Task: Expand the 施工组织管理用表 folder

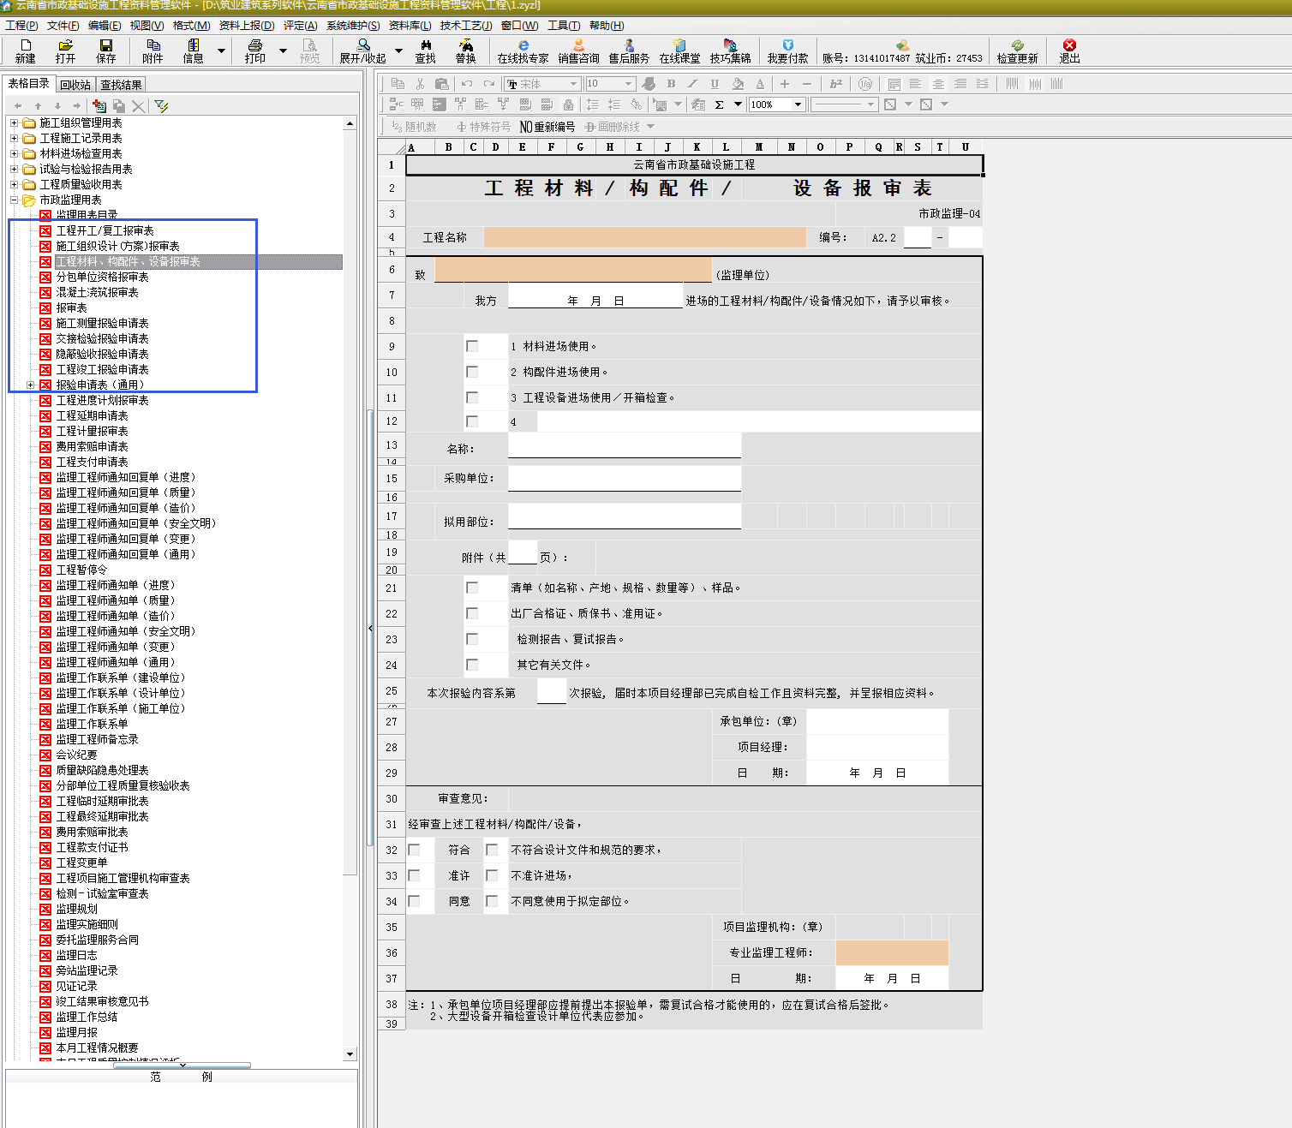Action: click(14, 123)
